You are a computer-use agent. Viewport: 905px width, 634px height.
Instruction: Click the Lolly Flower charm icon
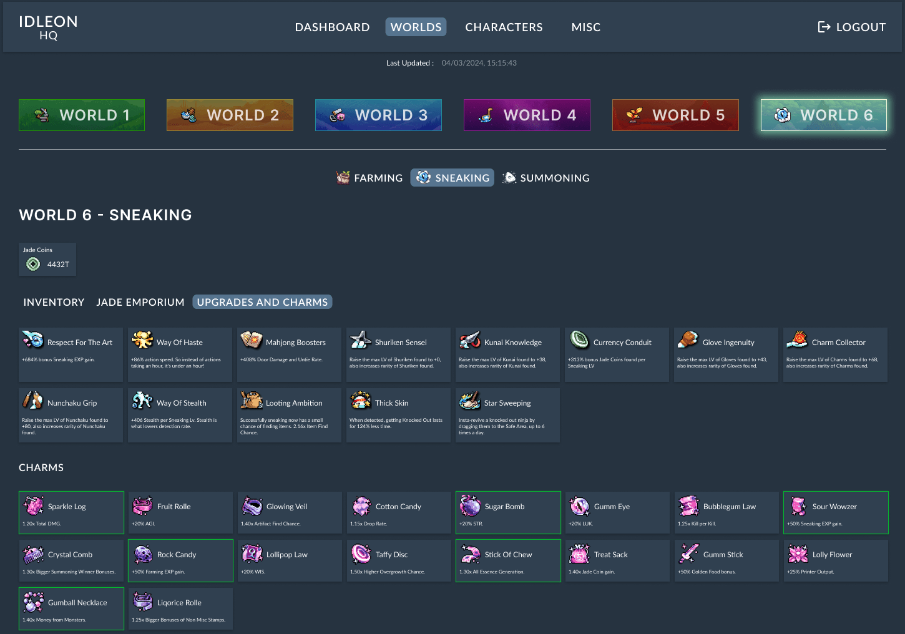pos(798,554)
